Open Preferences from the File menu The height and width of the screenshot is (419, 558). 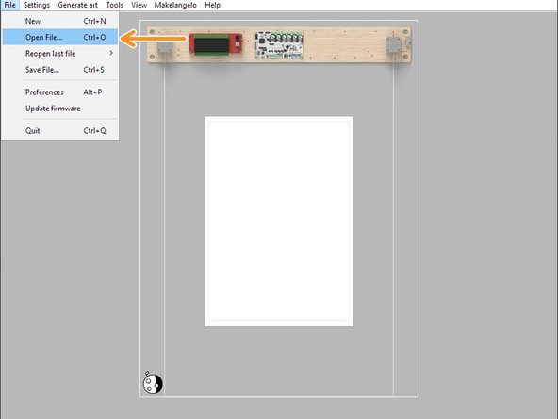pyautogui.click(x=59, y=92)
